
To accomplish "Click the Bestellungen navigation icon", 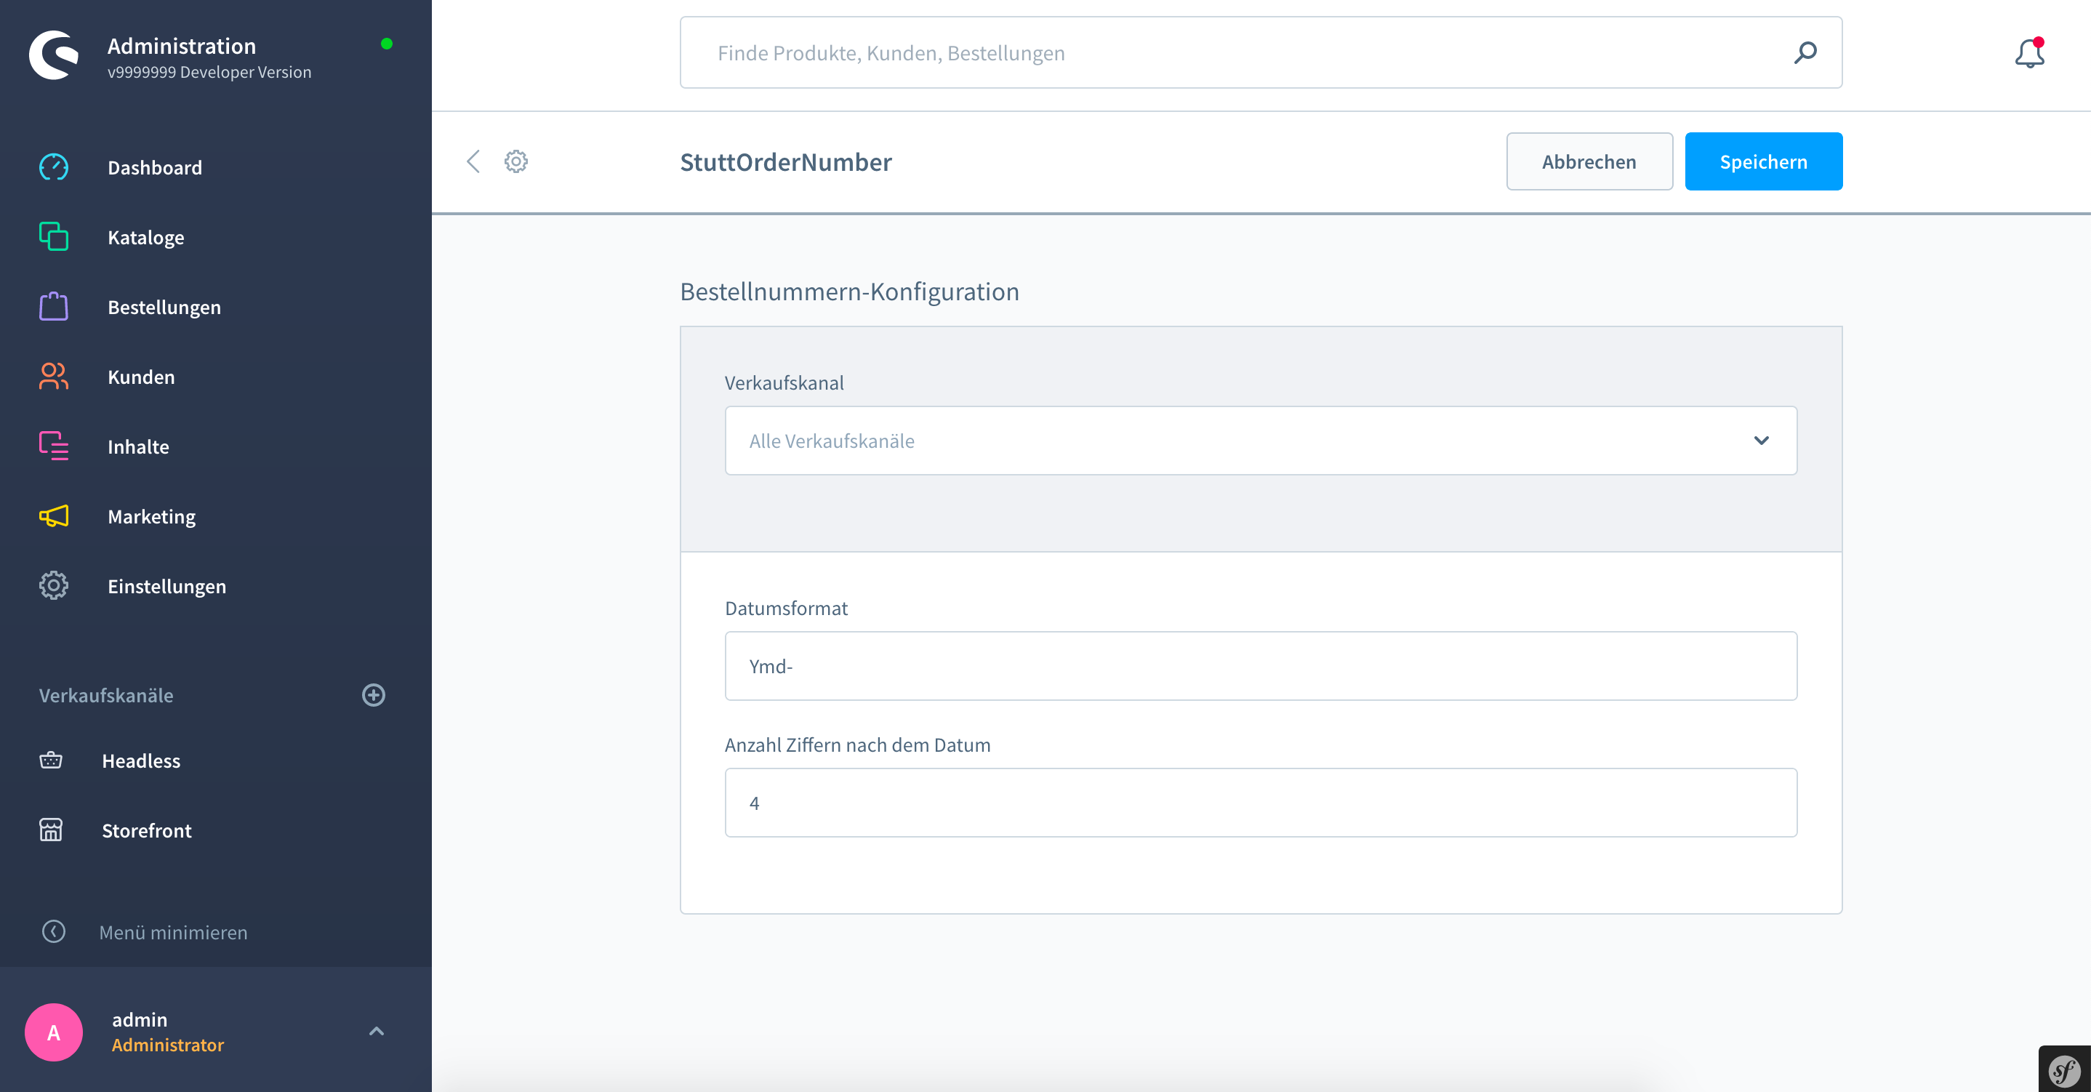I will click(x=52, y=307).
